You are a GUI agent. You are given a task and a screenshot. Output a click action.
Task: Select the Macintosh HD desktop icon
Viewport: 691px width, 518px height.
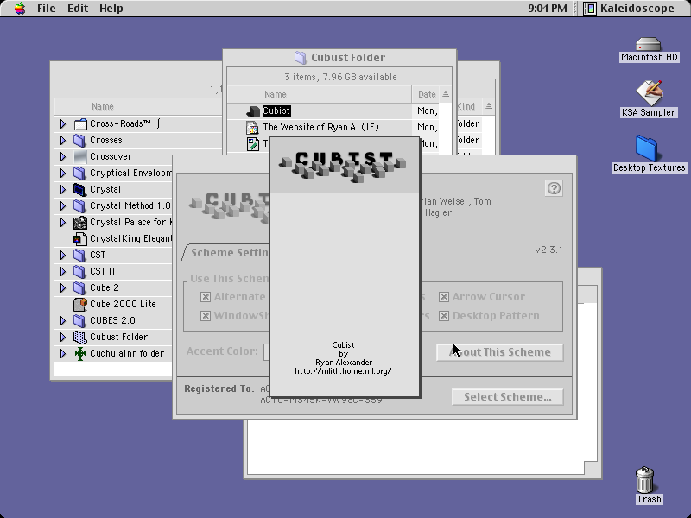point(649,44)
